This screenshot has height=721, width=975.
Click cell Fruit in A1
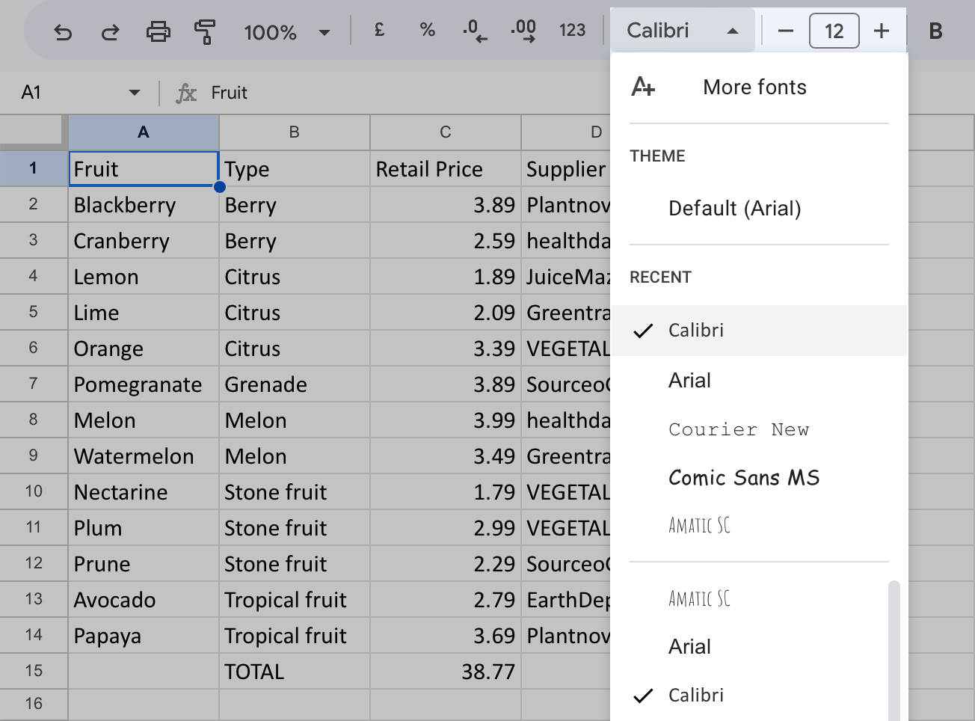pyautogui.click(x=144, y=169)
